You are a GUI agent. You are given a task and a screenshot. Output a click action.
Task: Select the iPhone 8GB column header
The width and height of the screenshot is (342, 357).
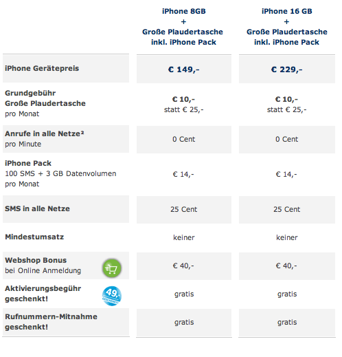(x=183, y=27)
